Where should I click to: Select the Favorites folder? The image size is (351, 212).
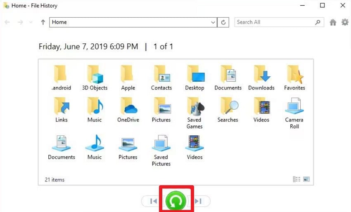coord(294,78)
